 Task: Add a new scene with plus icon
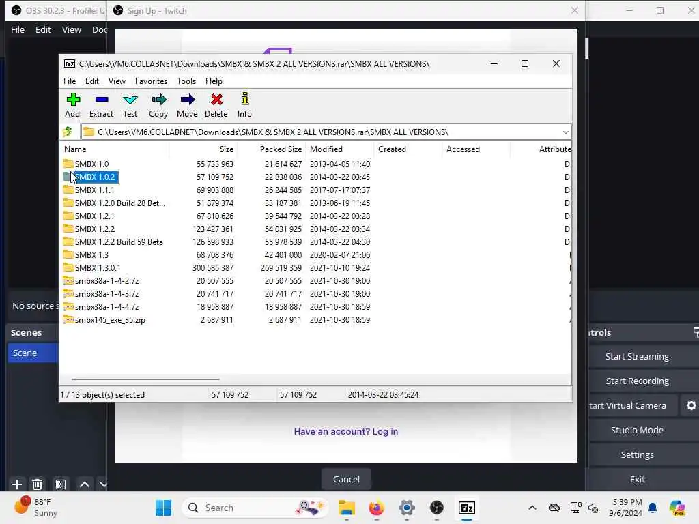pyautogui.click(x=17, y=484)
